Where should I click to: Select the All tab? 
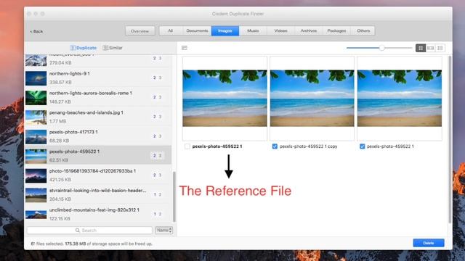pyautogui.click(x=170, y=30)
